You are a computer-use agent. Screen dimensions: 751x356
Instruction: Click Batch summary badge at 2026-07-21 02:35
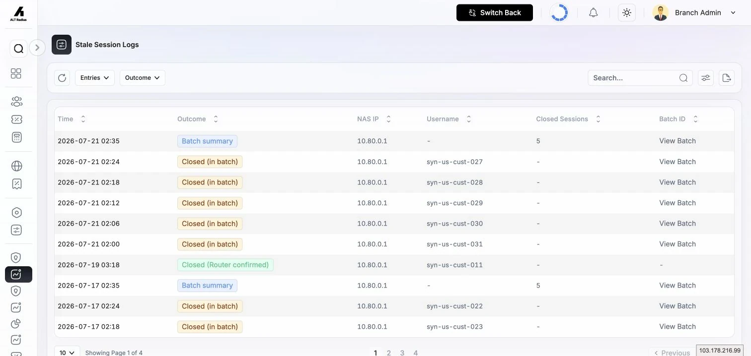pos(207,141)
